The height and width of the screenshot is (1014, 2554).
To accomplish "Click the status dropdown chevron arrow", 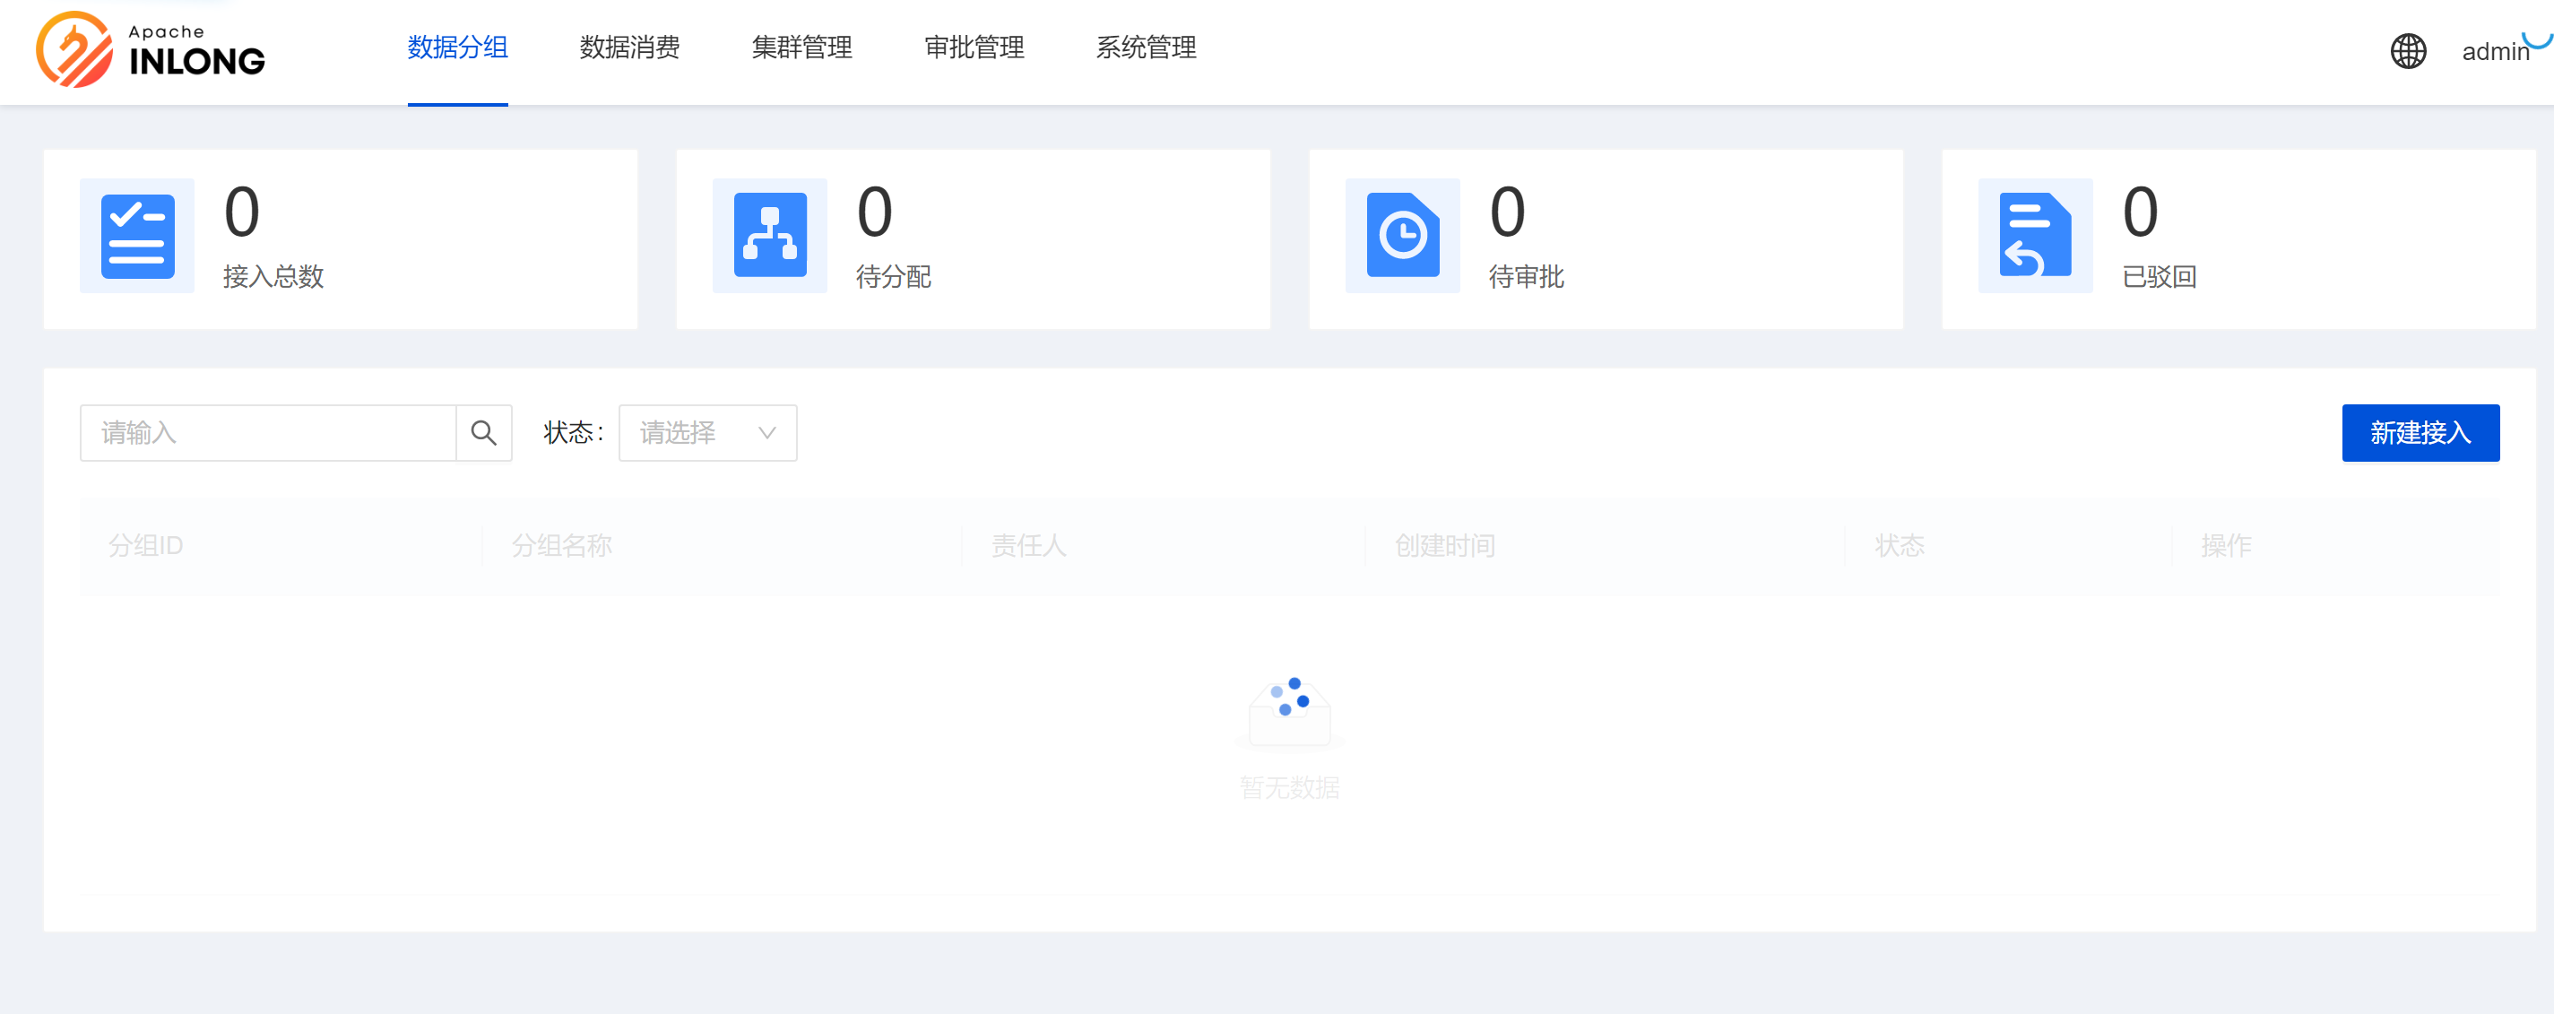I will pos(766,433).
